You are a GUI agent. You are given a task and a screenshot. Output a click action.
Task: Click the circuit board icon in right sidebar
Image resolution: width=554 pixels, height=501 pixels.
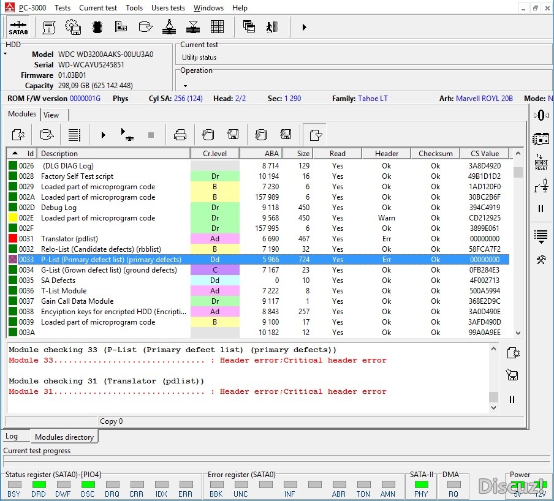pyautogui.click(x=541, y=139)
